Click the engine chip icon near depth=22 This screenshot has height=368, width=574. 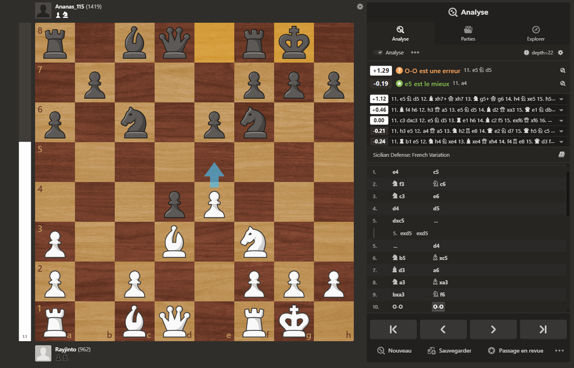(x=526, y=53)
